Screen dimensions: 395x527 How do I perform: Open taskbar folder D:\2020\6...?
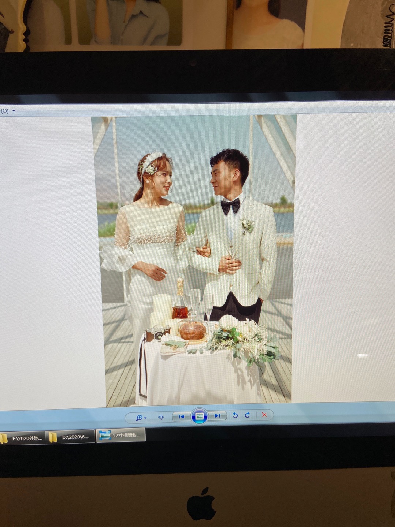tap(71, 437)
